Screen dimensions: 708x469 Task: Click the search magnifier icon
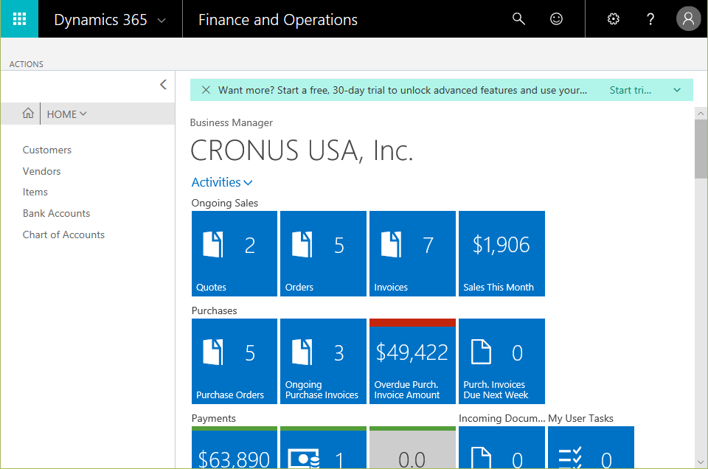coord(518,19)
